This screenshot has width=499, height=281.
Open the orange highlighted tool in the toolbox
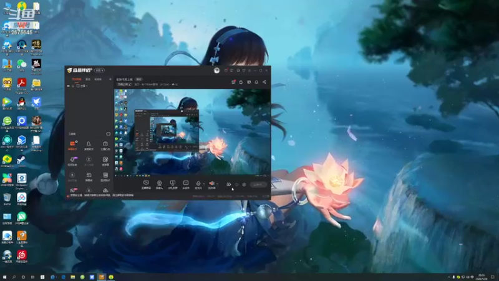(x=72, y=145)
